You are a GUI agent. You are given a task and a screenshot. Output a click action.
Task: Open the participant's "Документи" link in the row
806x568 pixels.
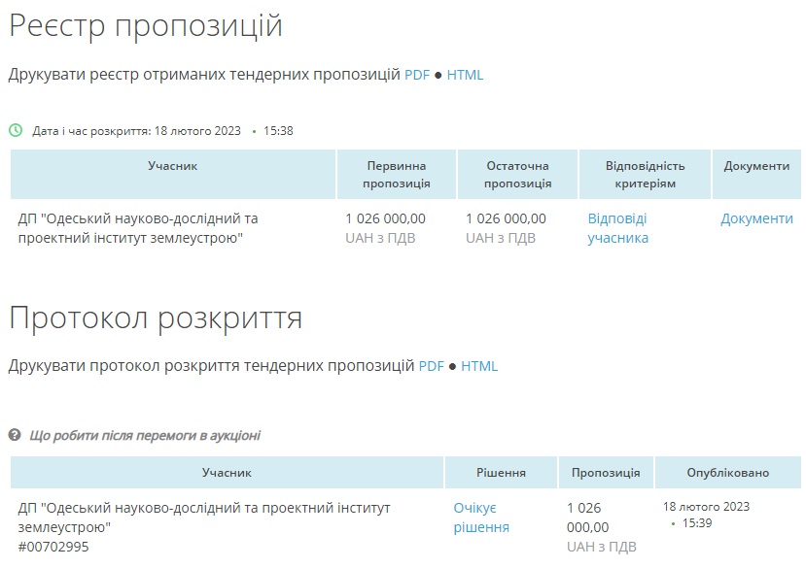756,218
